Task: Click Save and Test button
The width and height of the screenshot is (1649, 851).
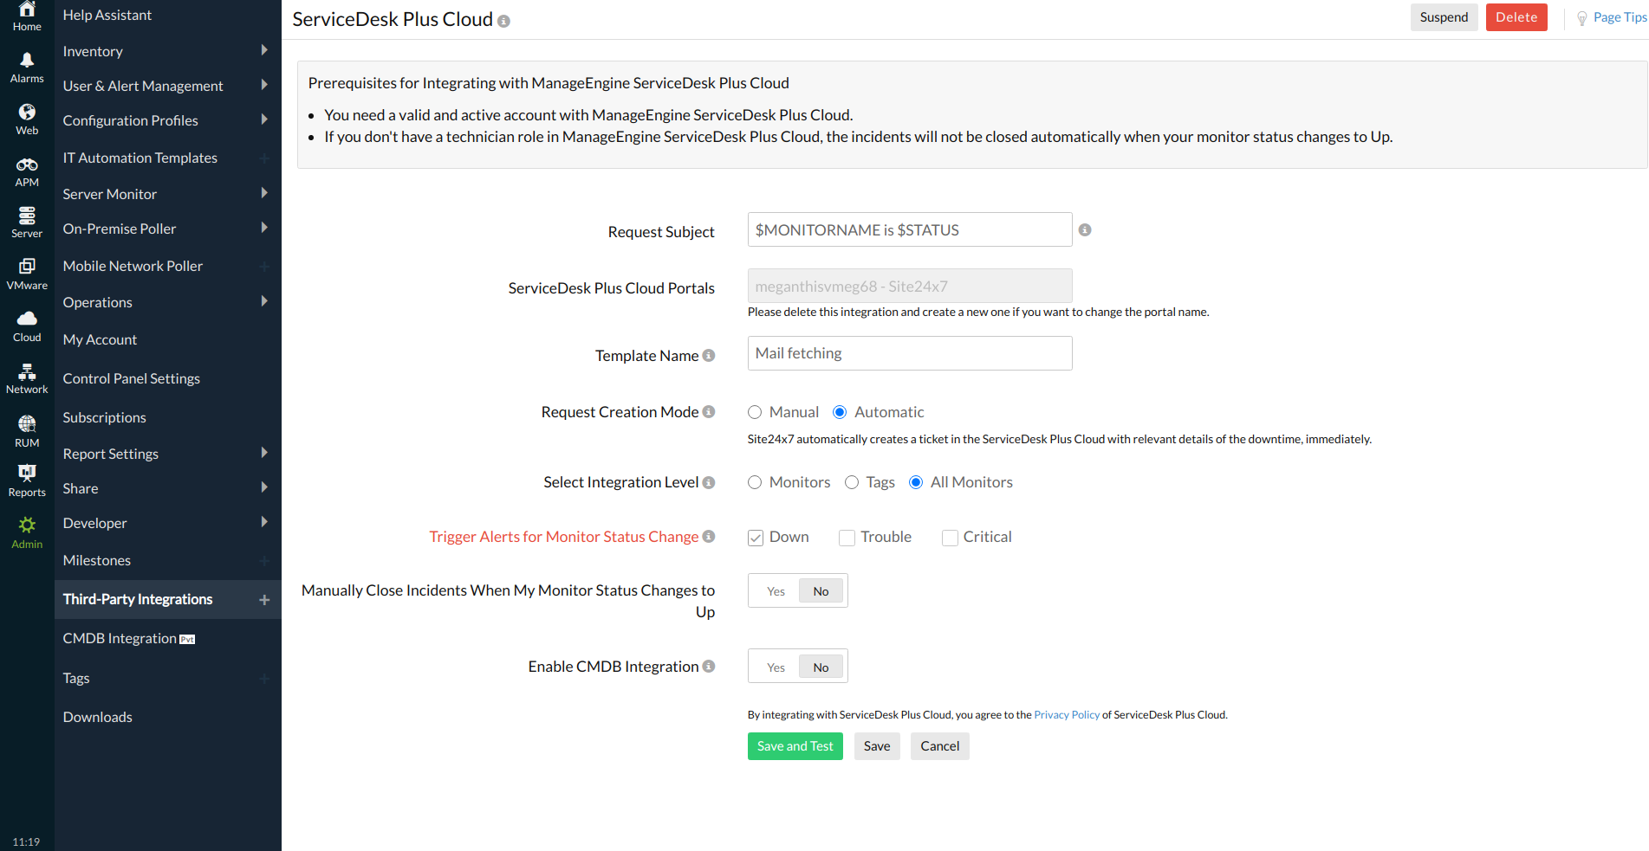Action: (795, 746)
